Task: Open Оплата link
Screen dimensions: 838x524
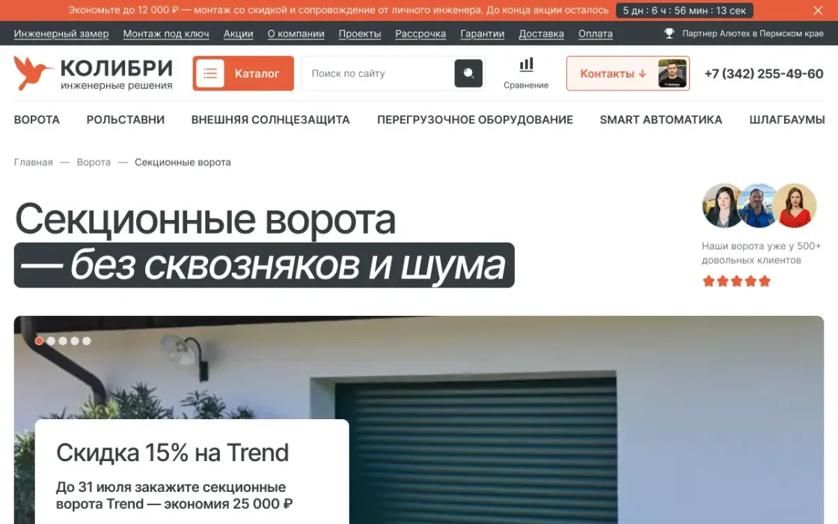Action: [x=596, y=34]
